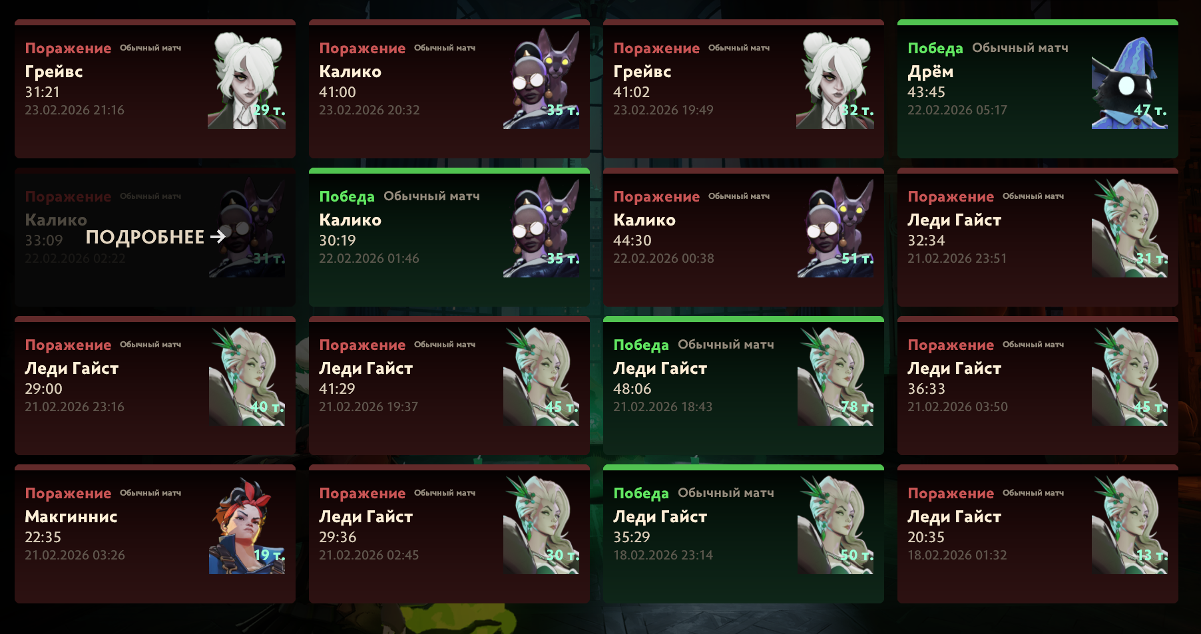Open the Леди Гайст match lasting 29:00
Screen dimensions: 1201x634
[x=155, y=386]
